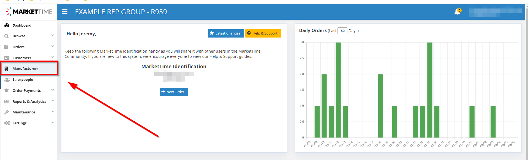Screen dimensions: 528x160
Task: Open the notifications bell
Action: 457,12
